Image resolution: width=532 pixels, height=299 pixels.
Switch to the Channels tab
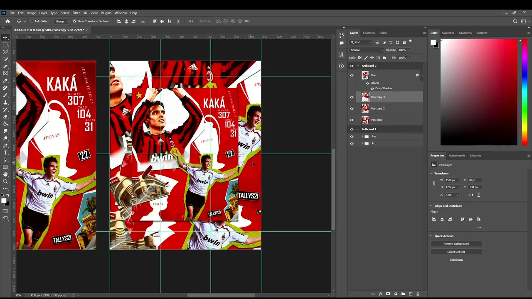click(369, 33)
